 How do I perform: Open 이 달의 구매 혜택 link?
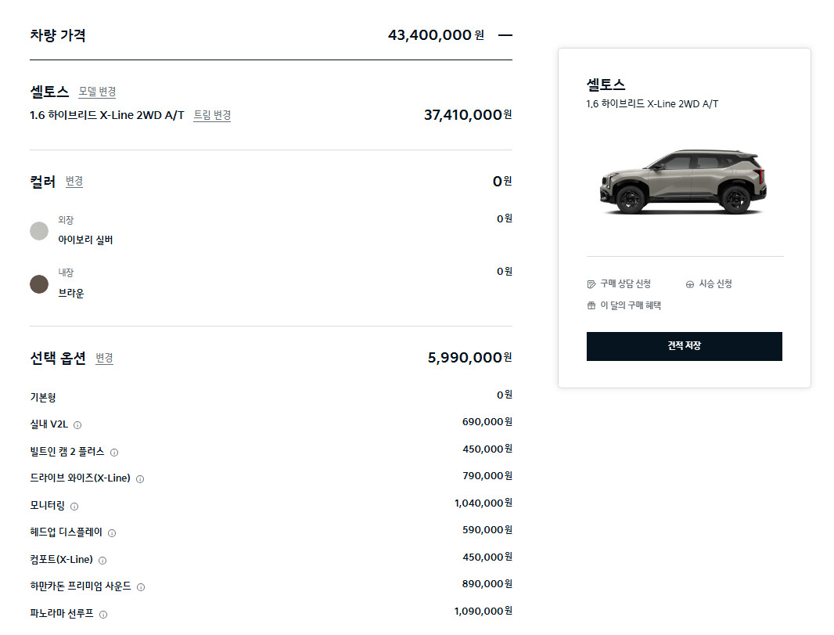(x=624, y=305)
